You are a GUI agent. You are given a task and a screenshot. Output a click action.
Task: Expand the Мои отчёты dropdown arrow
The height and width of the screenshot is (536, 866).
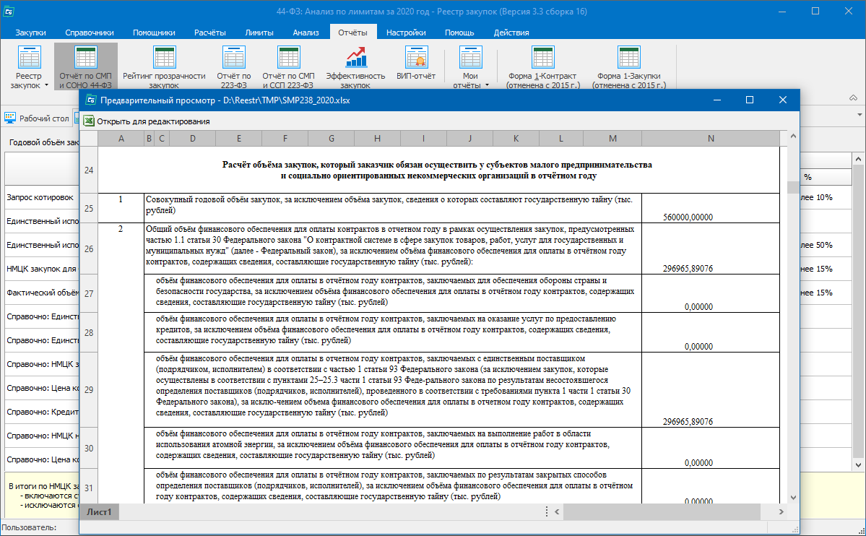pyautogui.click(x=487, y=86)
